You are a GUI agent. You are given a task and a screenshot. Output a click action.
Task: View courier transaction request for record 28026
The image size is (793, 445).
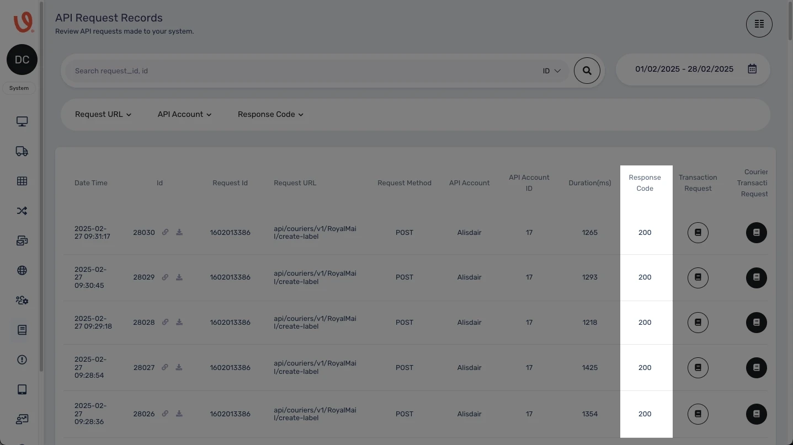point(757,414)
